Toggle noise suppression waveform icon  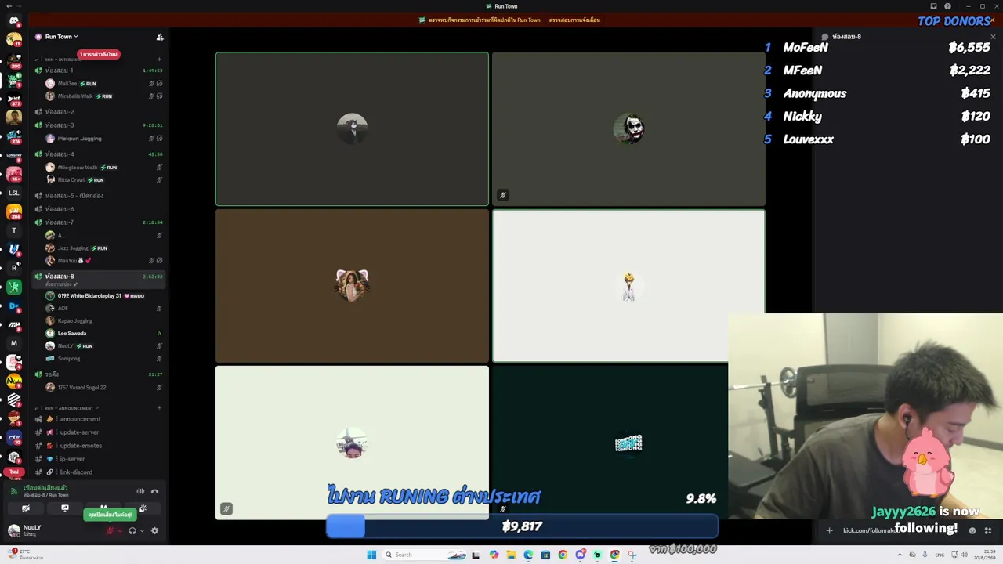pyautogui.click(x=140, y=491)
